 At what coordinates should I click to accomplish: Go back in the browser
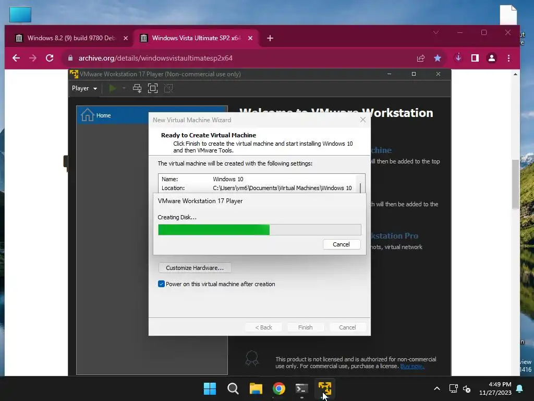coord(16,58)
